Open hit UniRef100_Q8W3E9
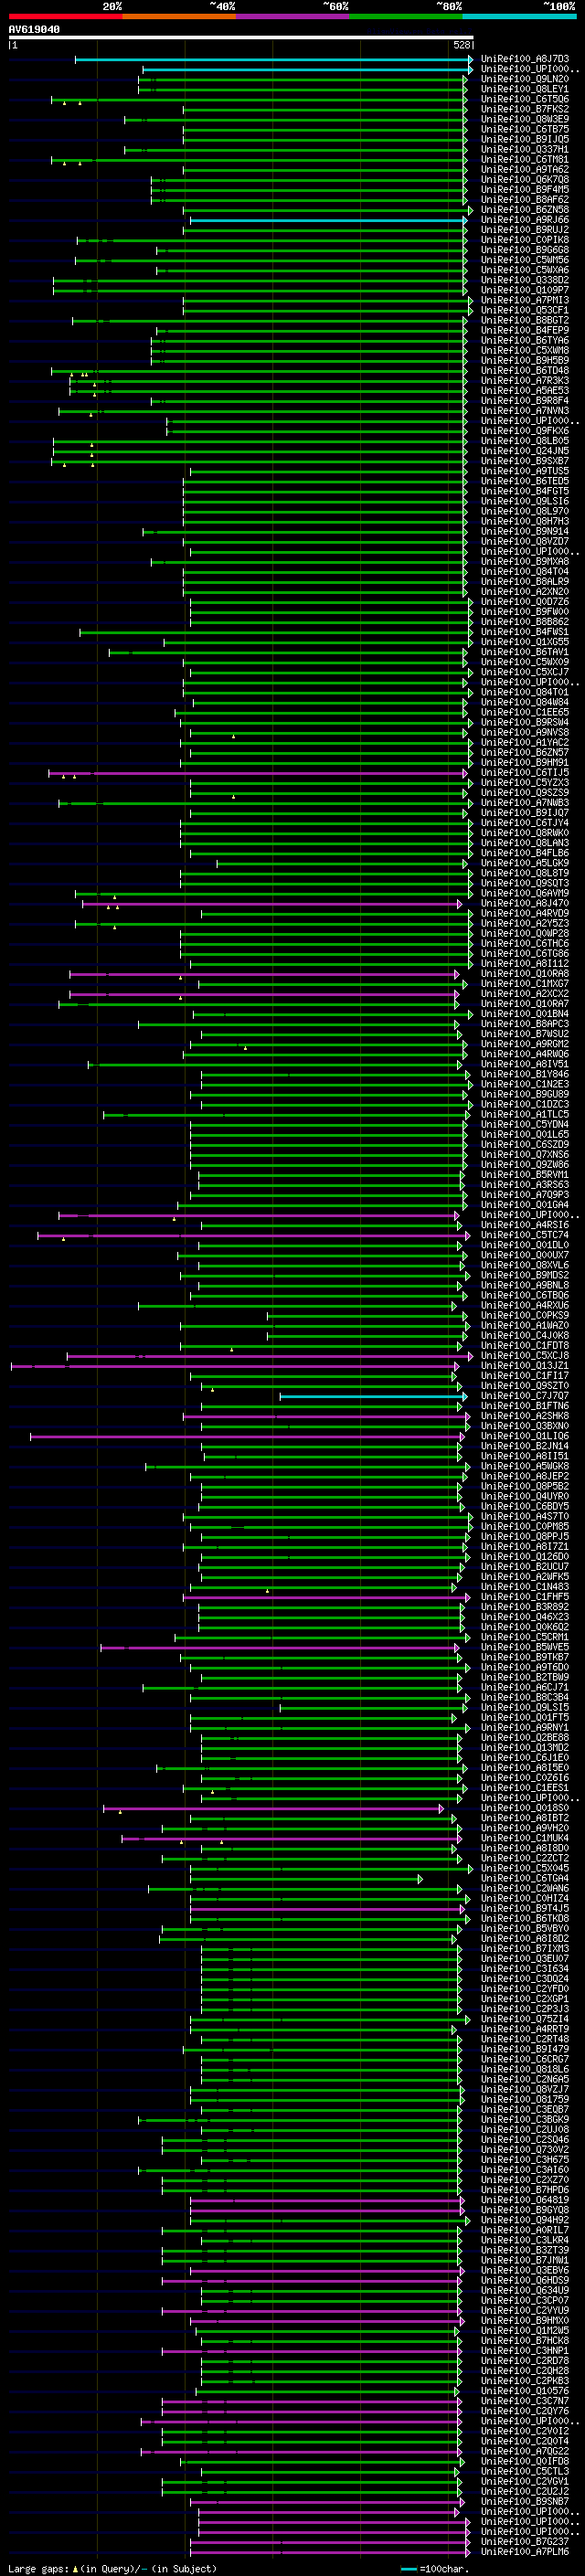This screenshot has width=585, height=2576. [525, 119]
